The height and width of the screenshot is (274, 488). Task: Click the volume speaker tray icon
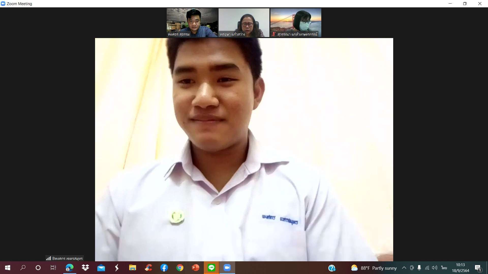pos(434,268)
